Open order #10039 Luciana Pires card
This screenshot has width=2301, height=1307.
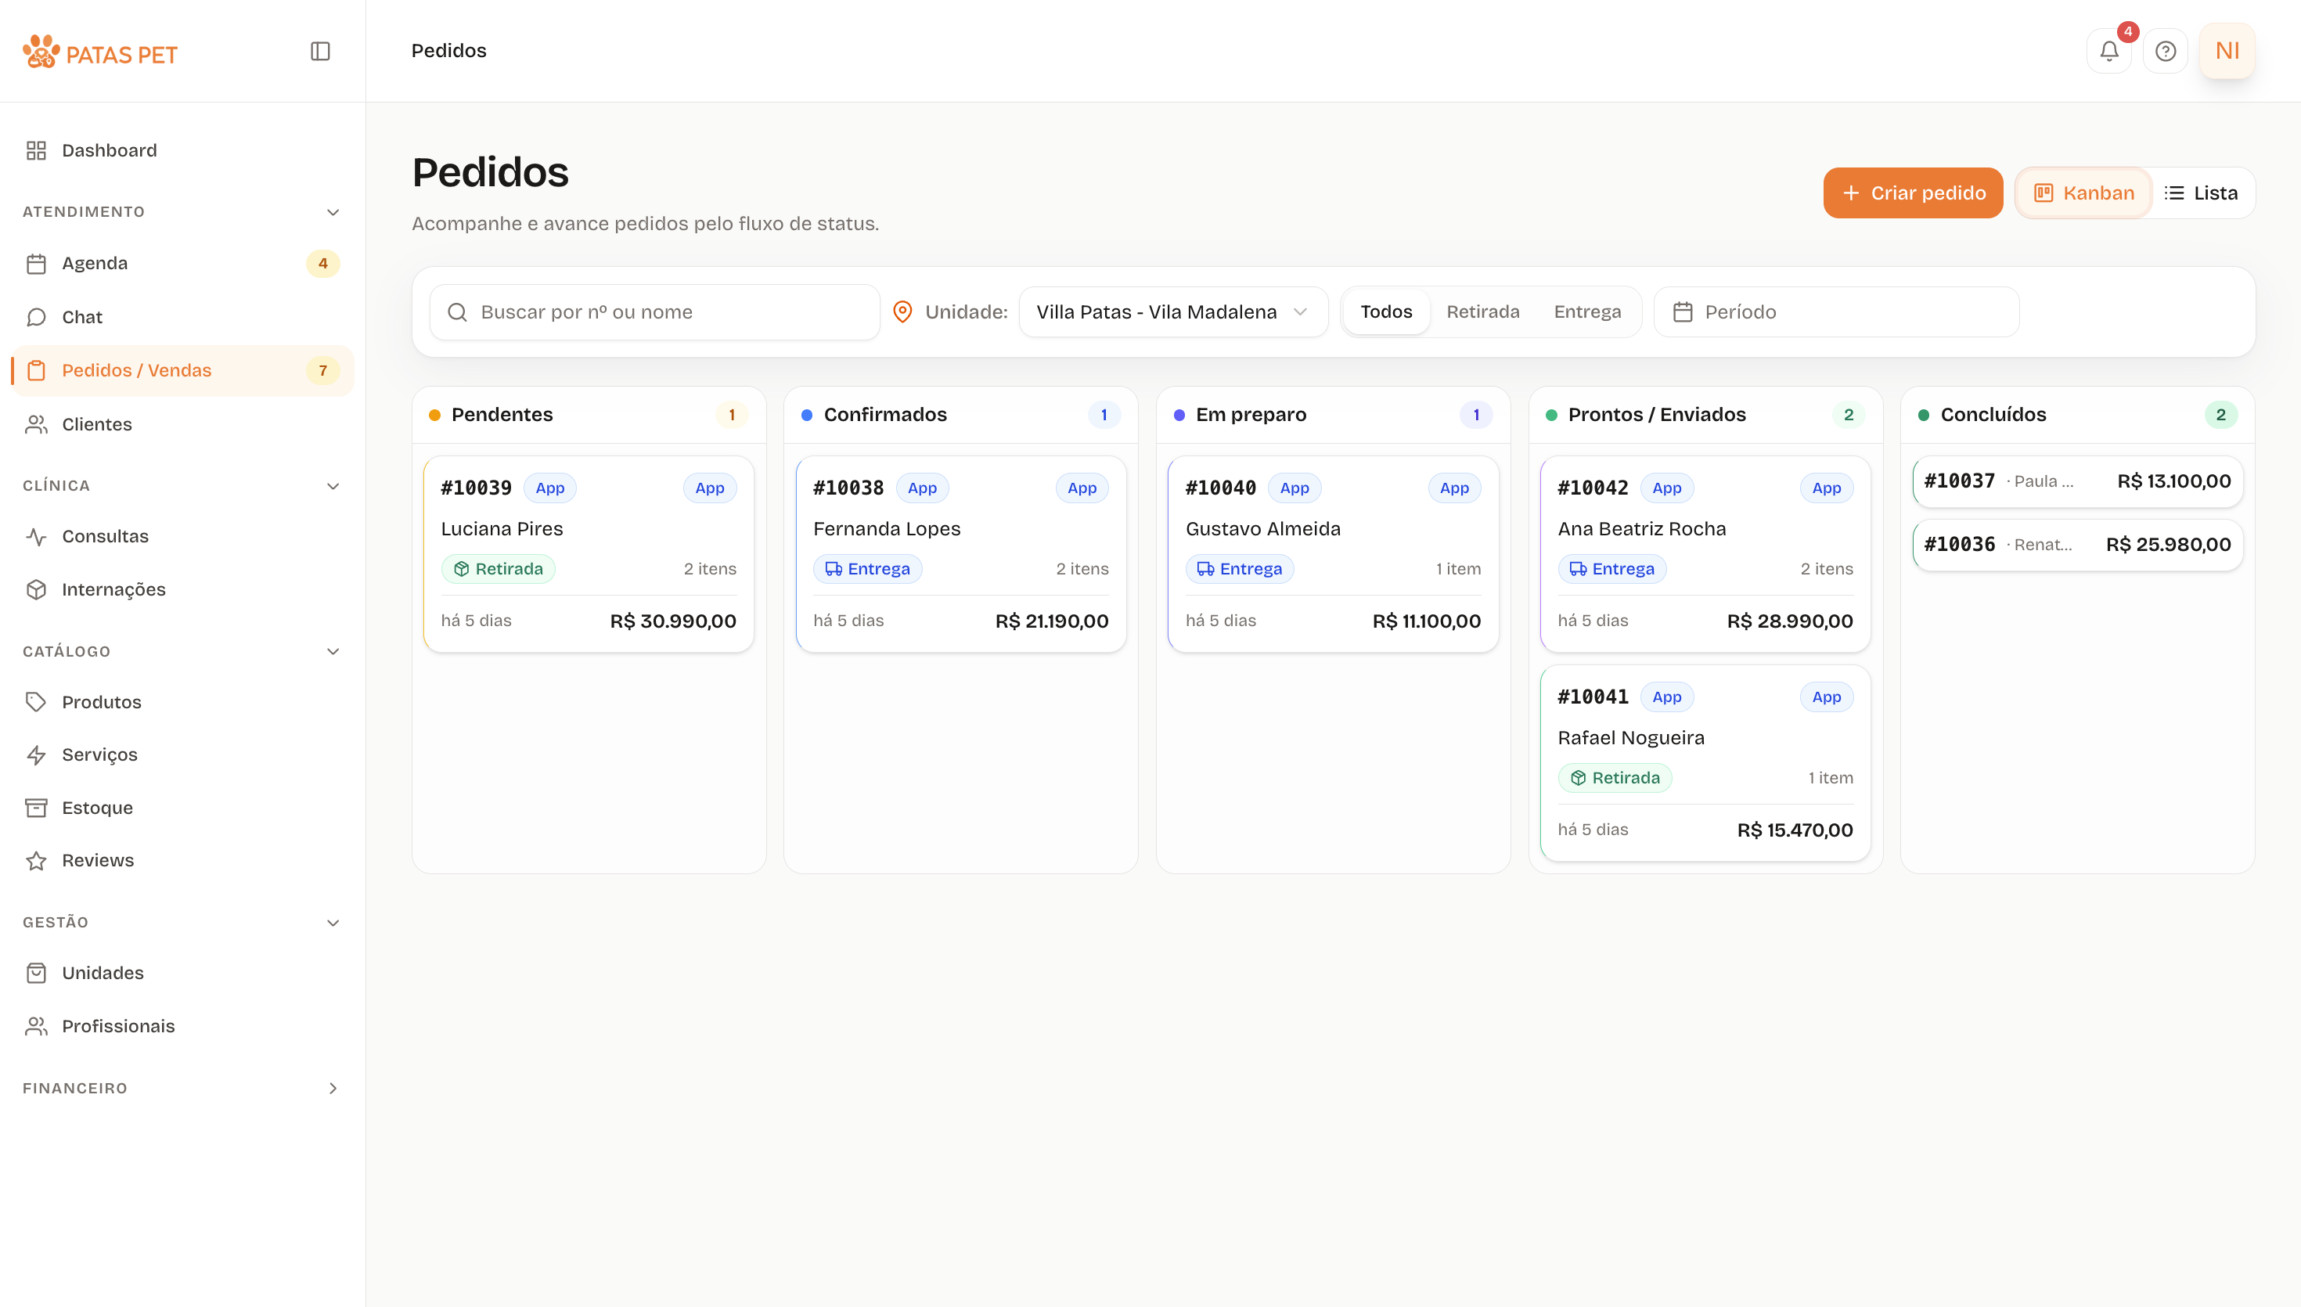pyautogui.click(x=589, y=555)
